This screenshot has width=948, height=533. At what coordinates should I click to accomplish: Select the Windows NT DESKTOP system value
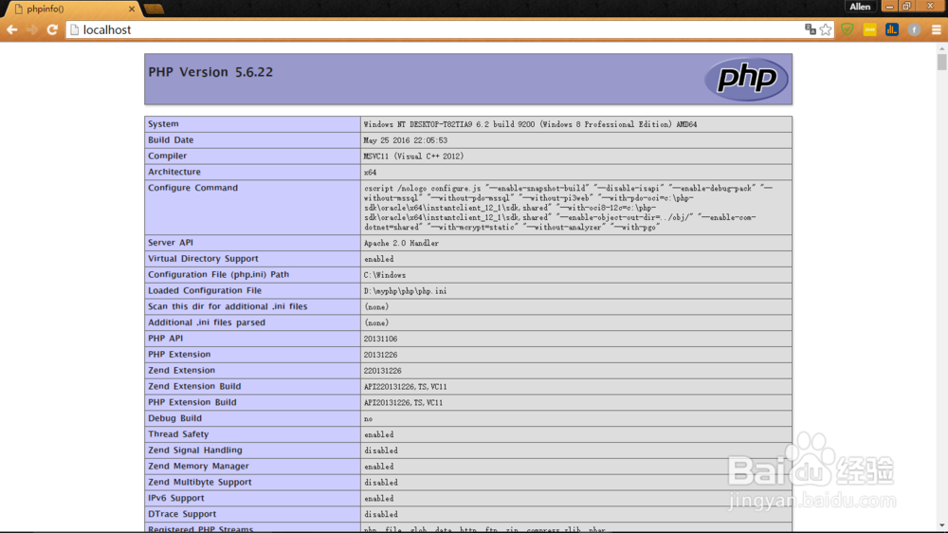coord(530,124)
